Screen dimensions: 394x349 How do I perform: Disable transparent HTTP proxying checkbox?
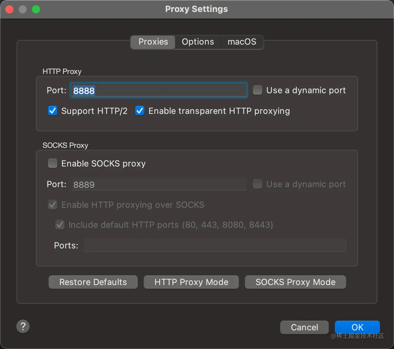(140, 111)
